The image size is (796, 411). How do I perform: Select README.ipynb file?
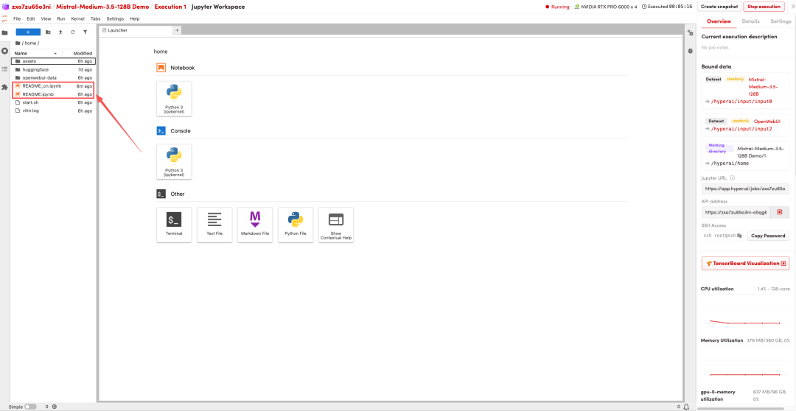click(53, 94)
